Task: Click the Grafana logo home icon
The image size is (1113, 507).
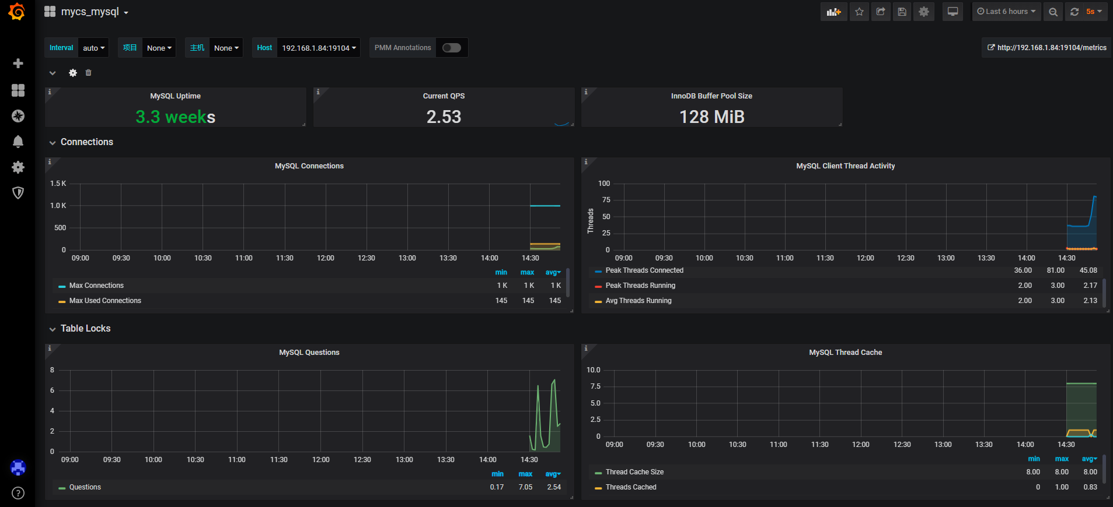Action: coord(17,12)
